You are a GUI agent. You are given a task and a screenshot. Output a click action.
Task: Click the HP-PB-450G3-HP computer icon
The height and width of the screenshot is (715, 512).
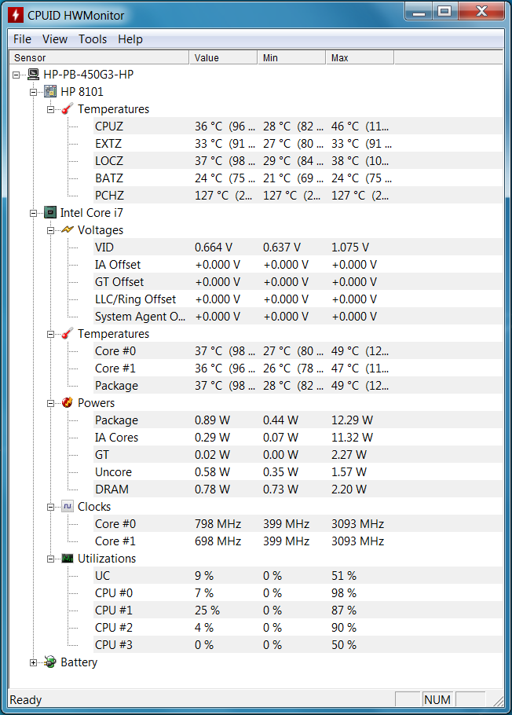coord(33,75)
